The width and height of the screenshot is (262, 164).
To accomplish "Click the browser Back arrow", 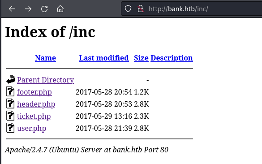I will pyautogui.click(x=12, y=9).
